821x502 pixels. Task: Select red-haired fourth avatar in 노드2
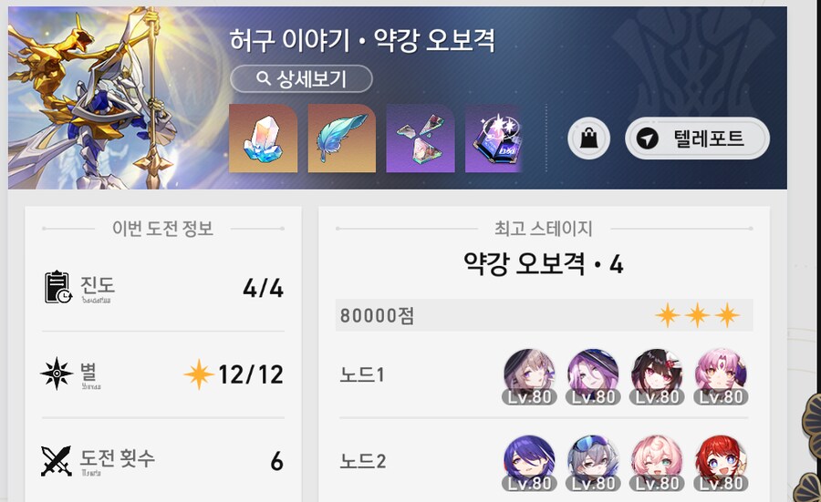click(721, 464)
